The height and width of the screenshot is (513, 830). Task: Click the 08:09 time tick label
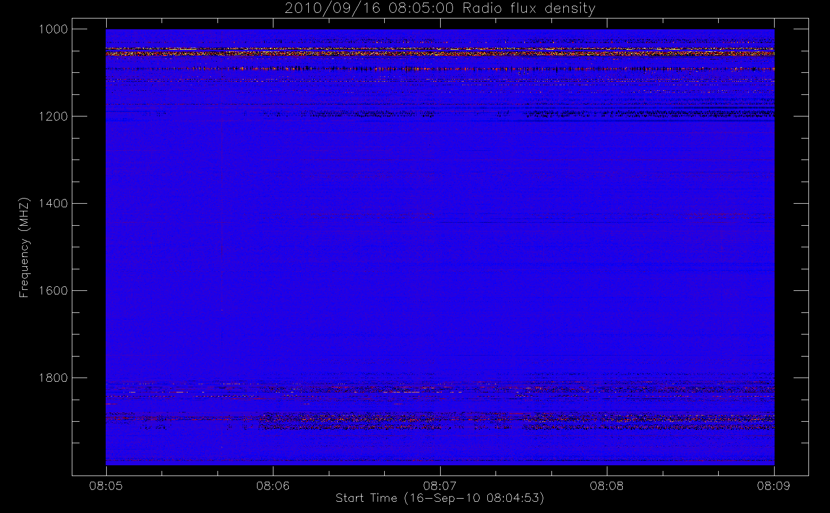(x=774, y=486)
